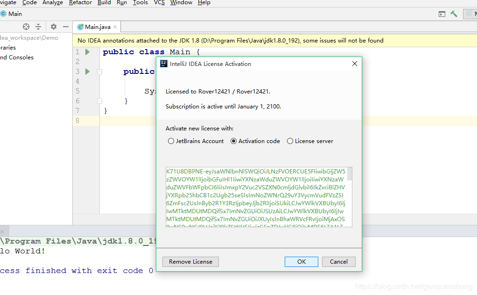This screenshot has height=295, width=477.
Task: Click the 'public class Main' code line
Action: (152, 52)
